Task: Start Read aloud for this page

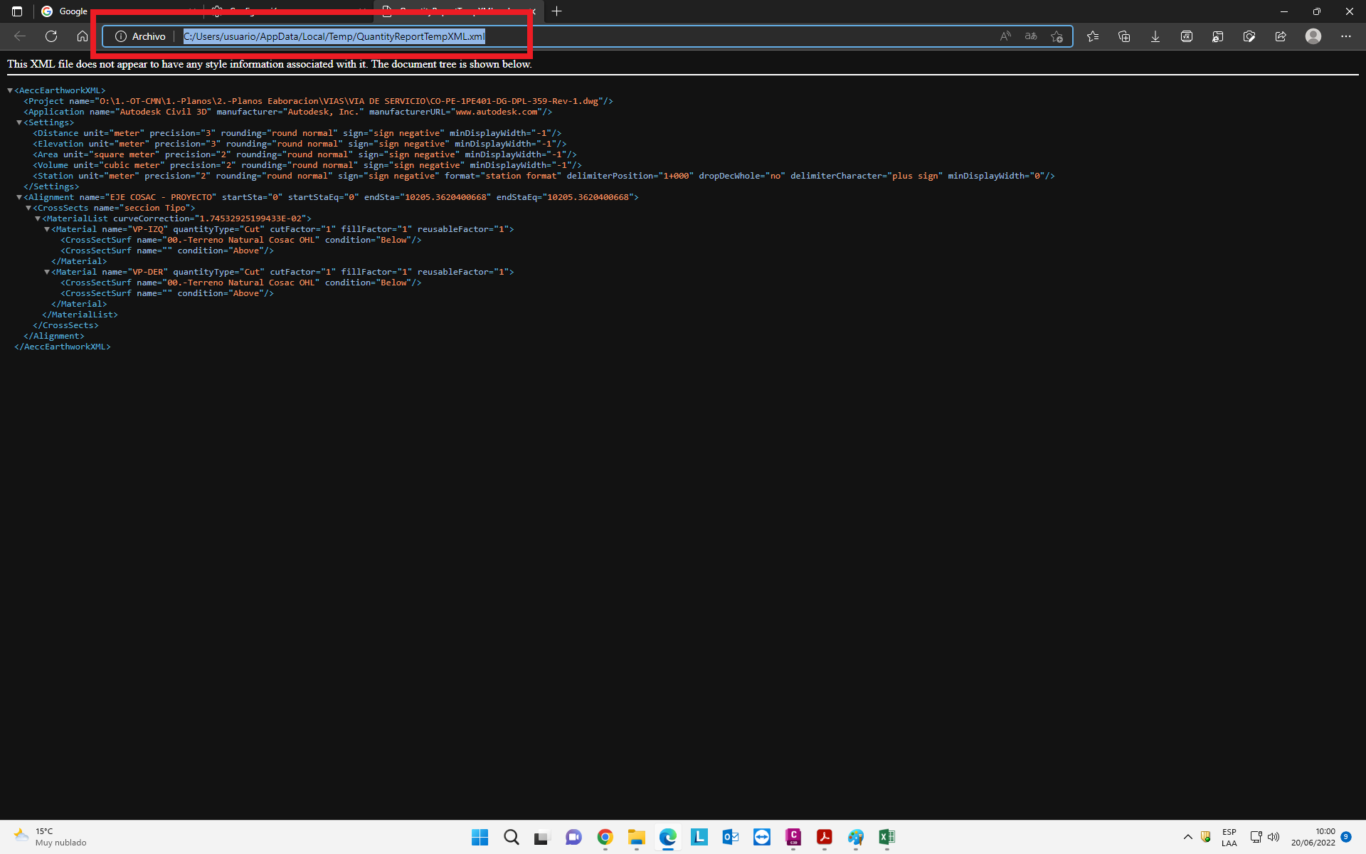Action: (x=1005, y=36)
